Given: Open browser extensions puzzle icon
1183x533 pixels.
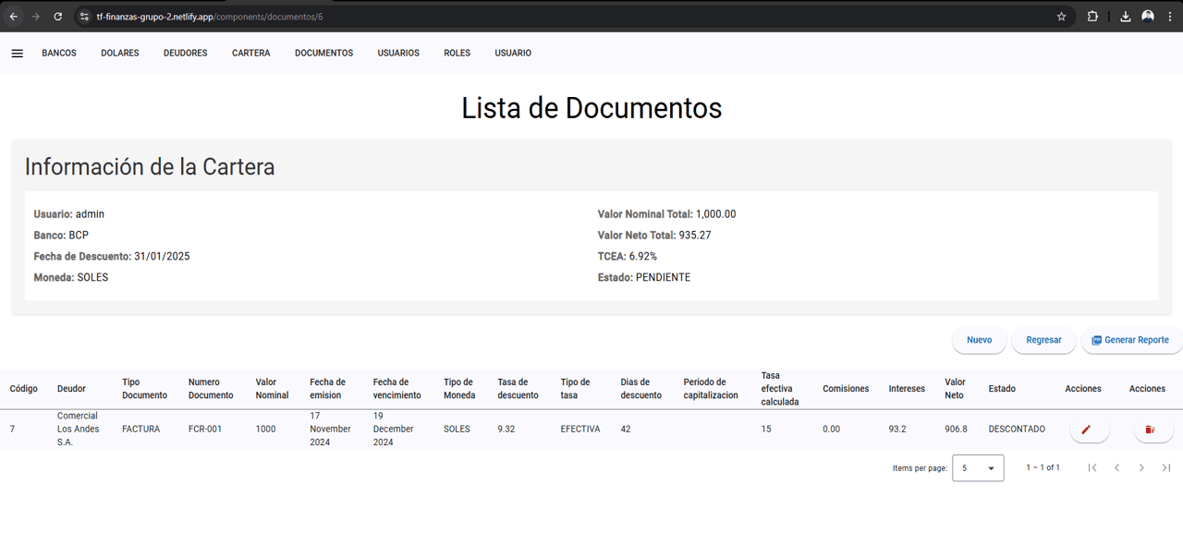Looking at the screenshot, I should pyautogui.click(x=1092, y=17).
